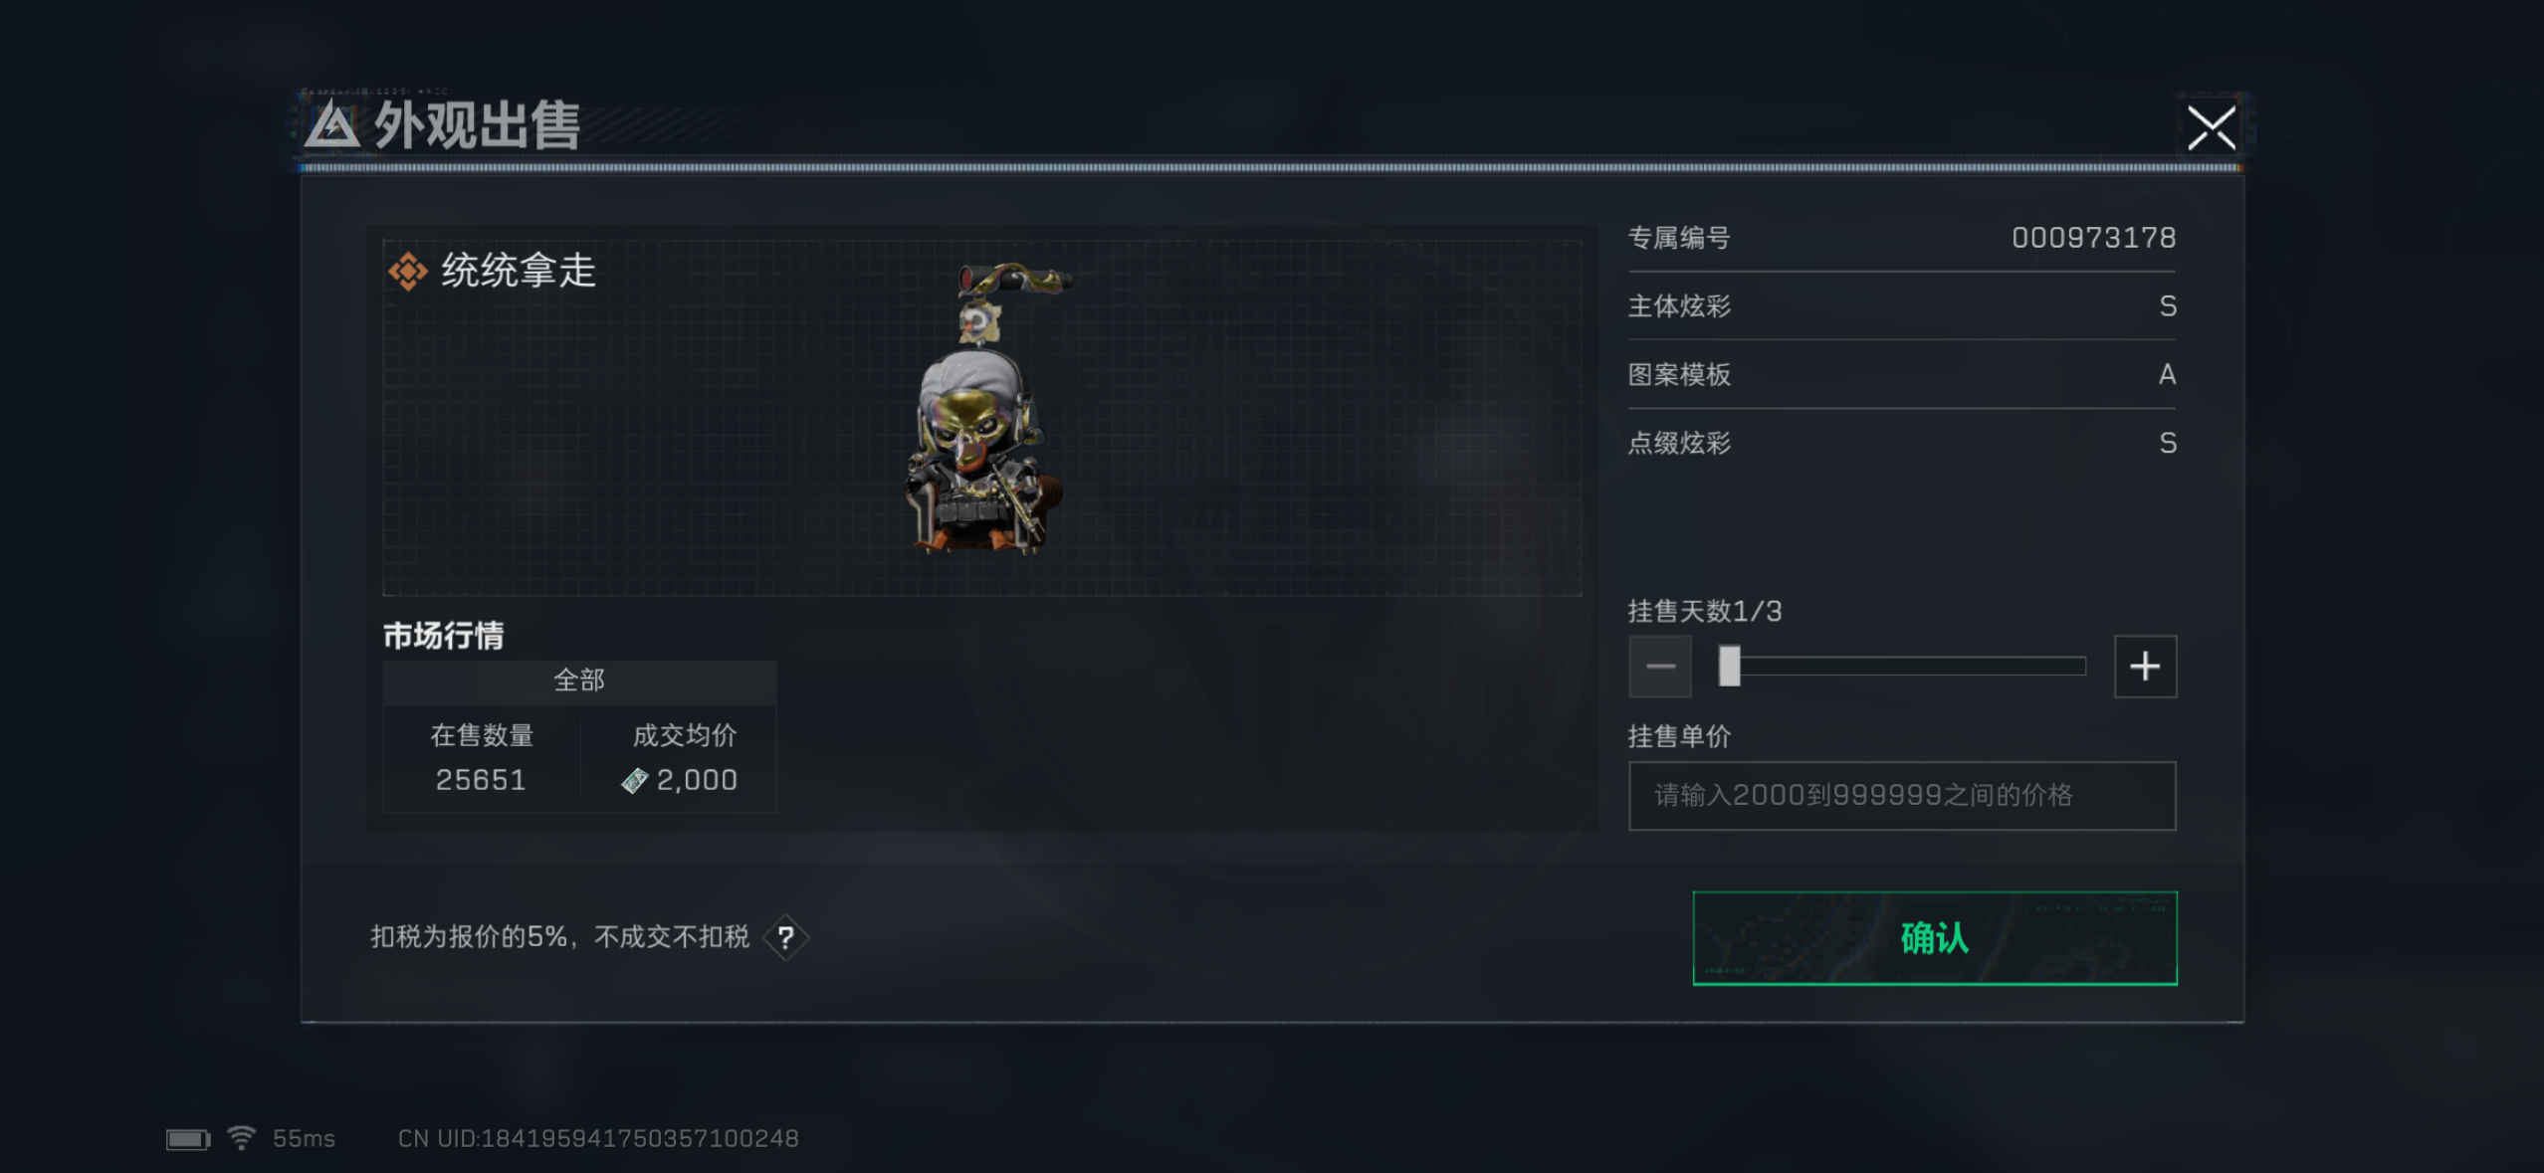Decrease listing days with the minus button

coord(1659,667)
